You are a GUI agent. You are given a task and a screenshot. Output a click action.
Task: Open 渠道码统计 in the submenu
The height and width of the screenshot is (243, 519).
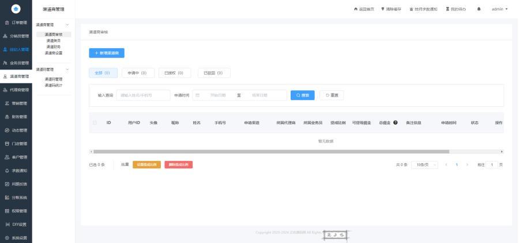point(54,86)
